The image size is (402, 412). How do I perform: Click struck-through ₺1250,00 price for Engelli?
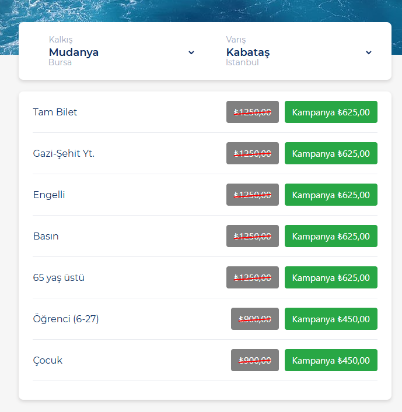pyautogui.click(x=253, y=195)
